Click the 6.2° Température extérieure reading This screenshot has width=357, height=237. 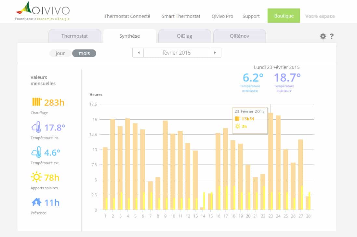click(253, 78)
